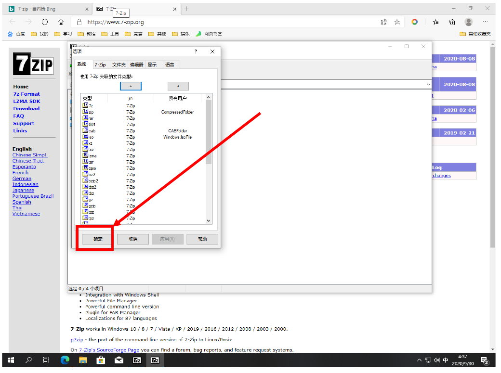Viewport: 501px width, 373px height.
Task: Refresh the browser page
Action: [45, 22]
